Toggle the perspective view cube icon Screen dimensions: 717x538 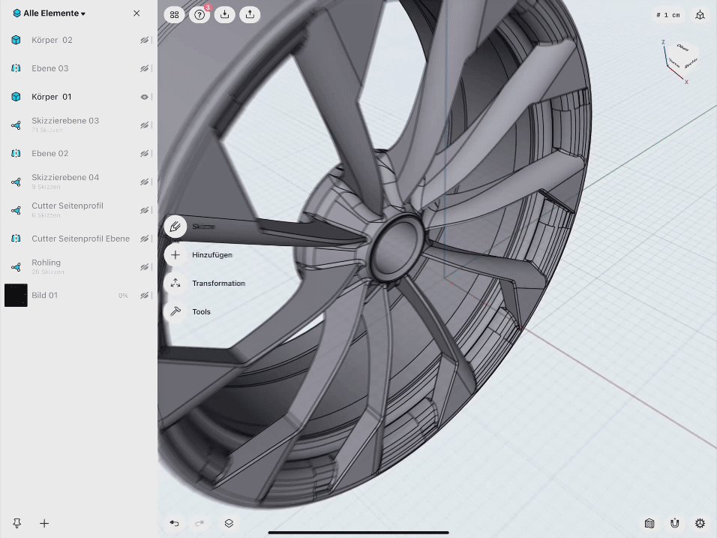700,15
